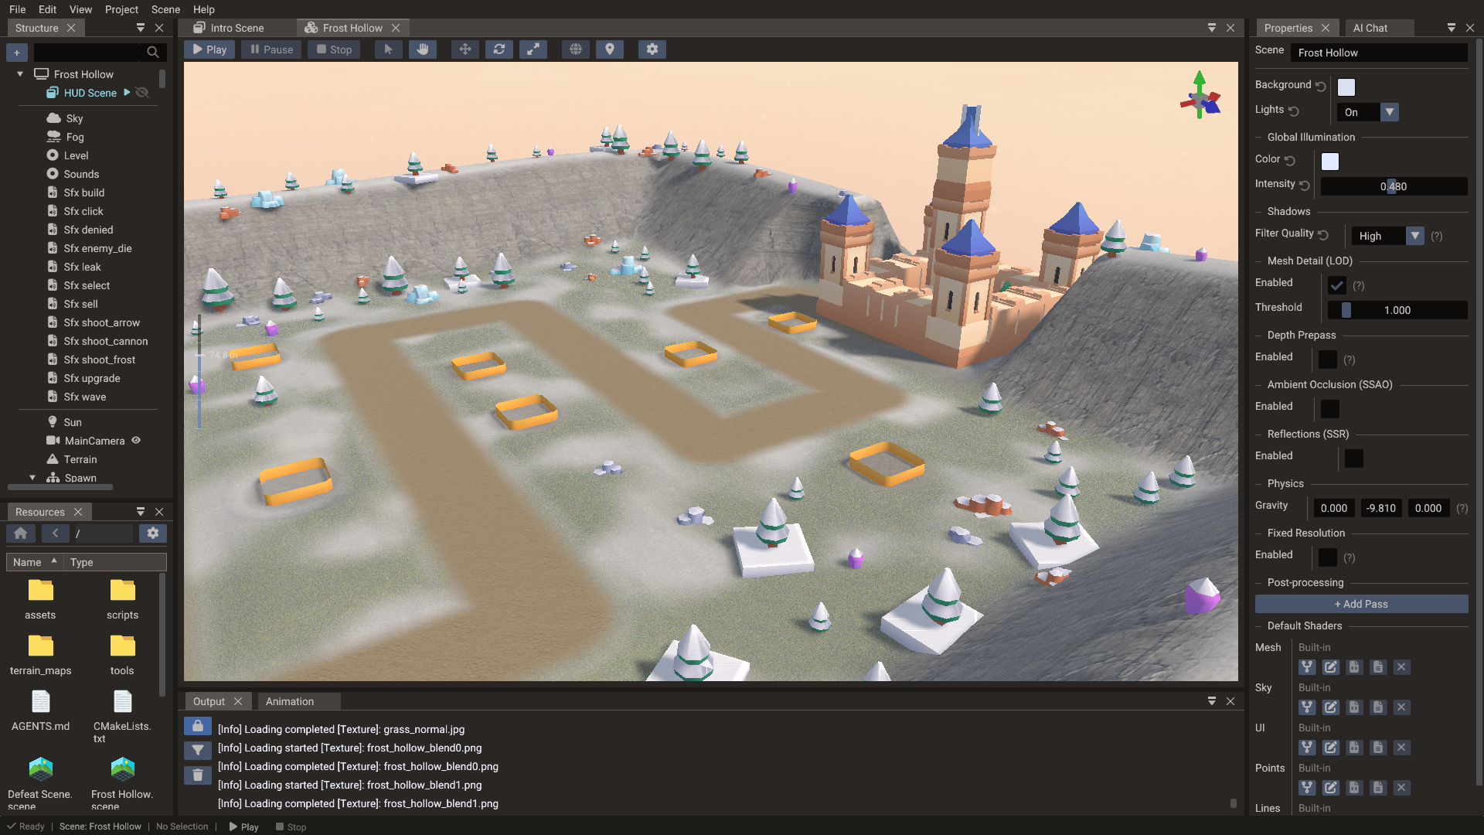Enable Reflections SSR checkbox
This screenshot has width=1484, height=835.
pos(1354,458)
